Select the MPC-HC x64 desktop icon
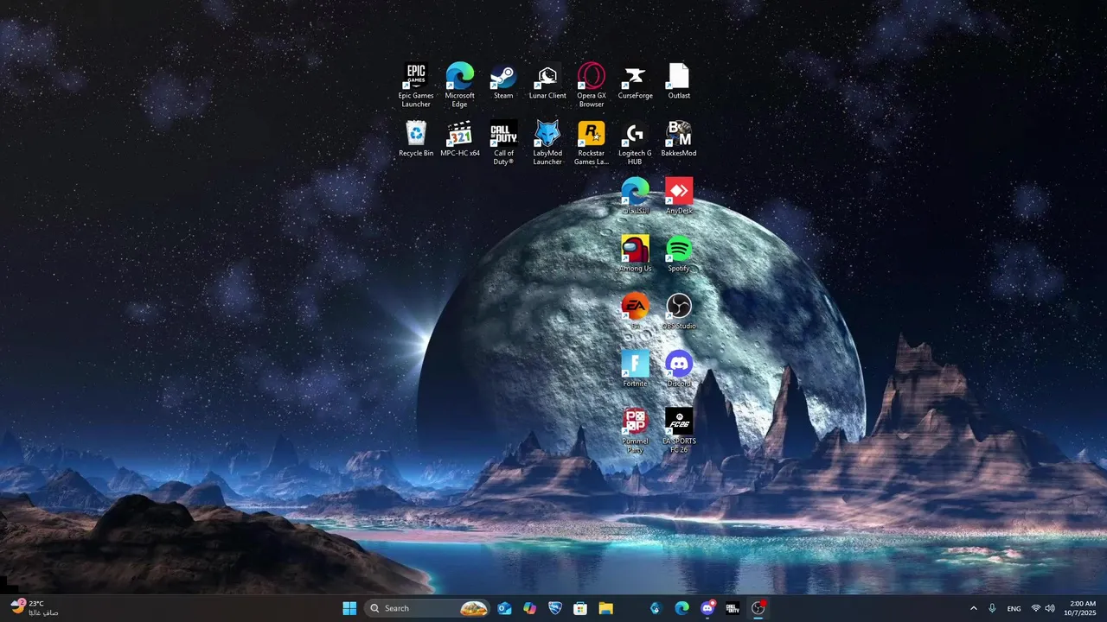The image size is (1107, 622). point(460,139)
